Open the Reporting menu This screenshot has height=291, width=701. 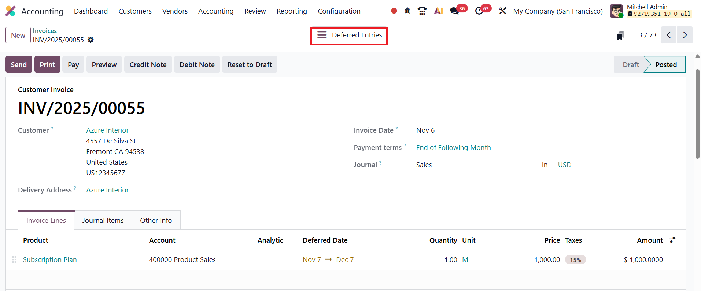point(292,11)
